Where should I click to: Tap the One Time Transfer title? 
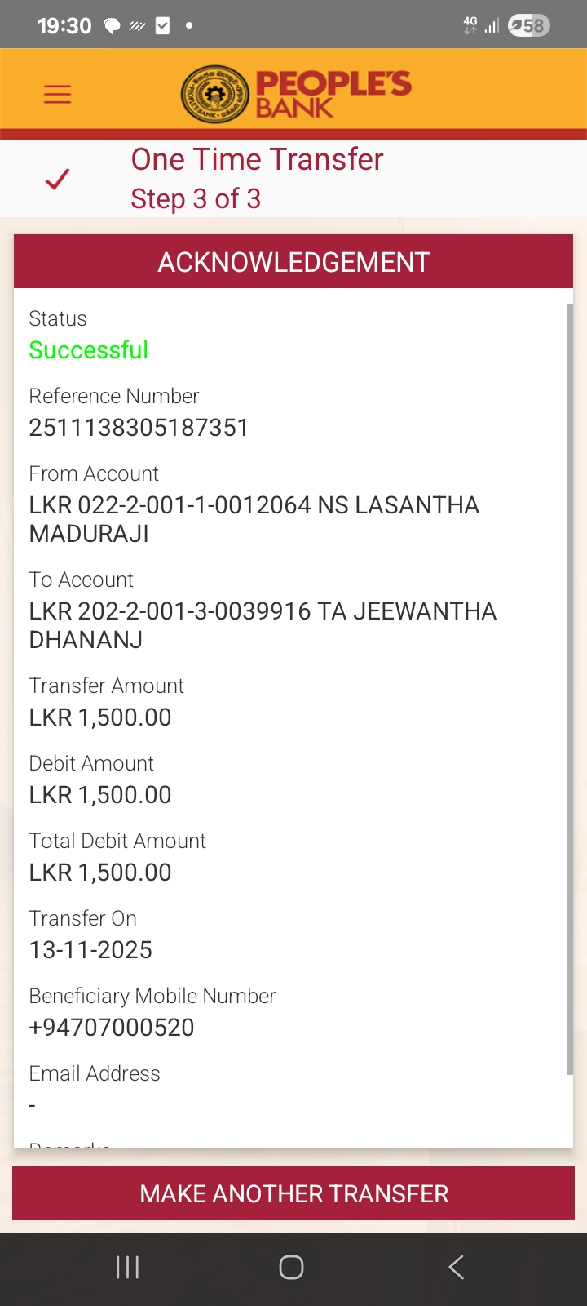[x=257, y=159]
